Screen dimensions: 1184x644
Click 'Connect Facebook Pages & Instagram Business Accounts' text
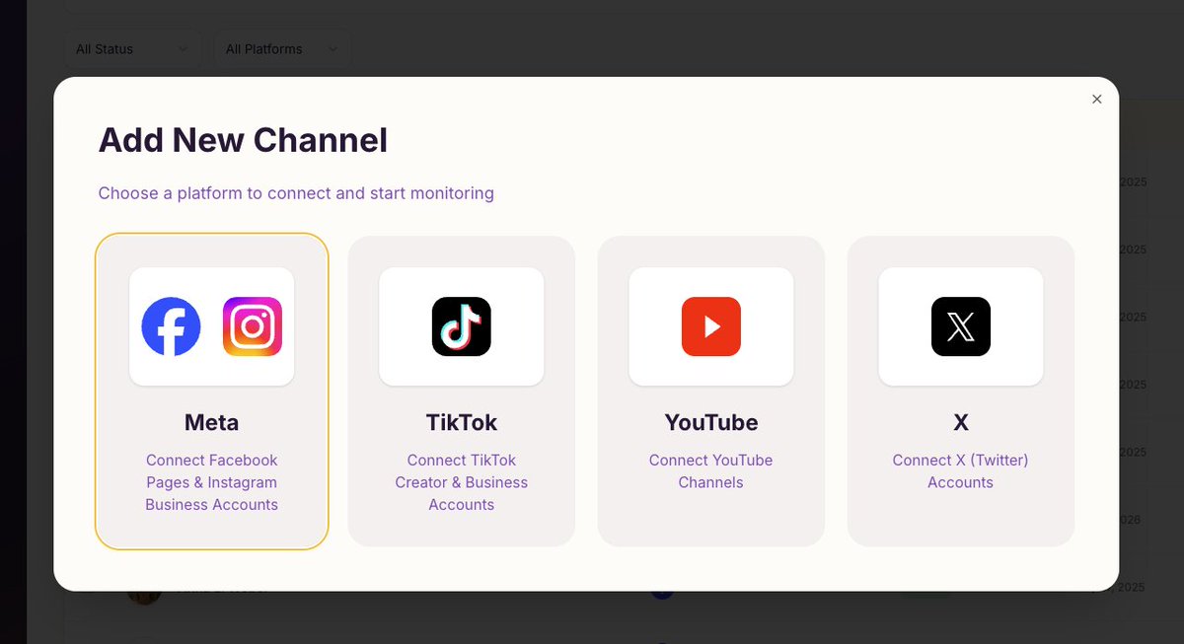tap(211, 482)
